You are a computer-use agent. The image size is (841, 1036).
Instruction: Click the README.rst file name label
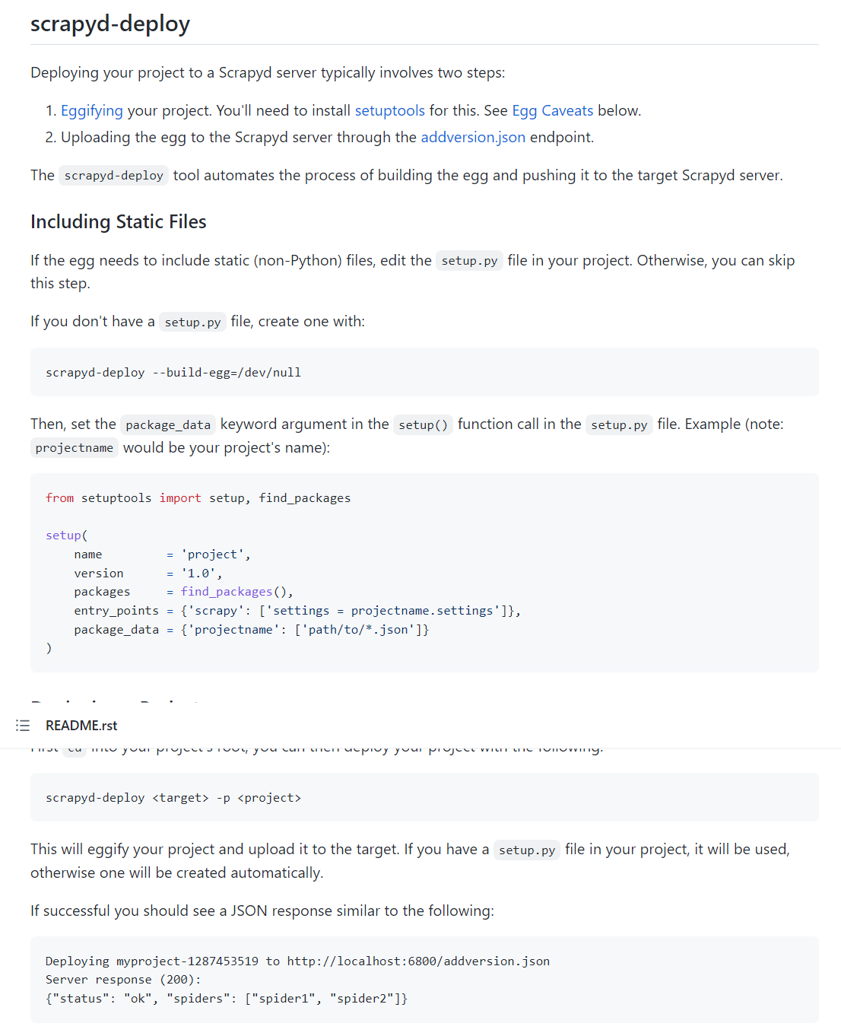pyautogui.click(x=81, y=726)
